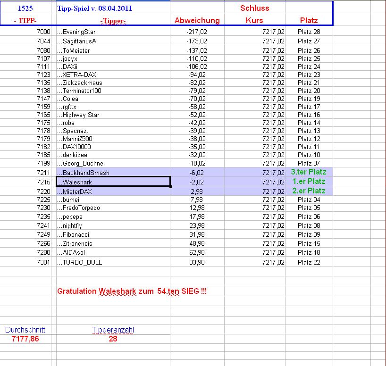386x366 pixels.
Task: Select the Platz 15 cell
Action: [x=309, y=243]
